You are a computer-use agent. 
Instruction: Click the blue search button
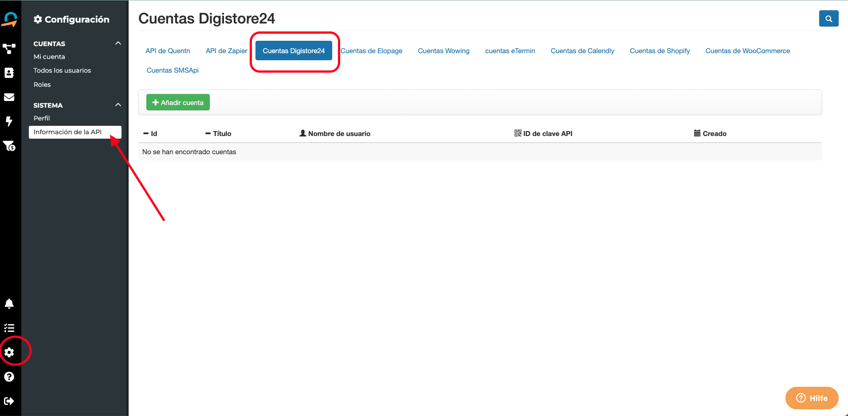pyautogui.click(x=828, y=19)
